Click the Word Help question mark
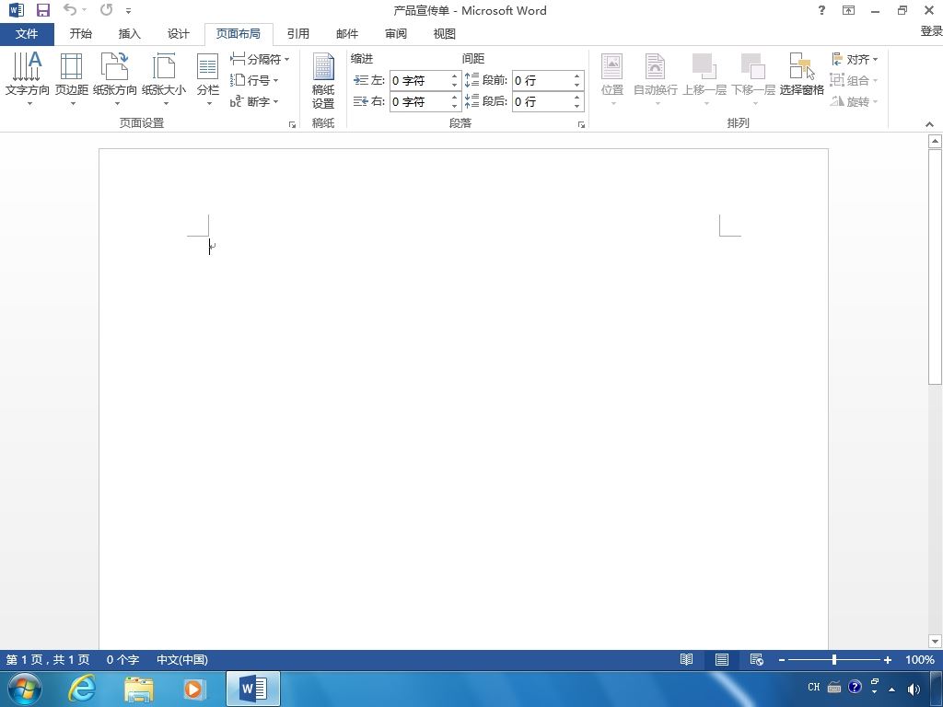 821,10
